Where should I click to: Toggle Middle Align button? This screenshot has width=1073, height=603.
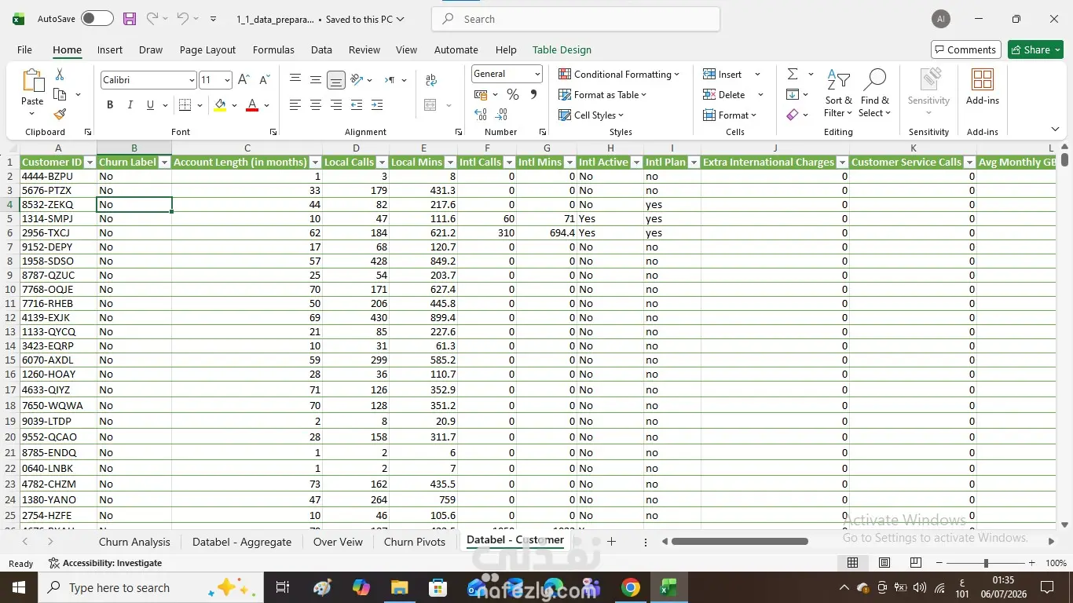click(x=316, y=79)
